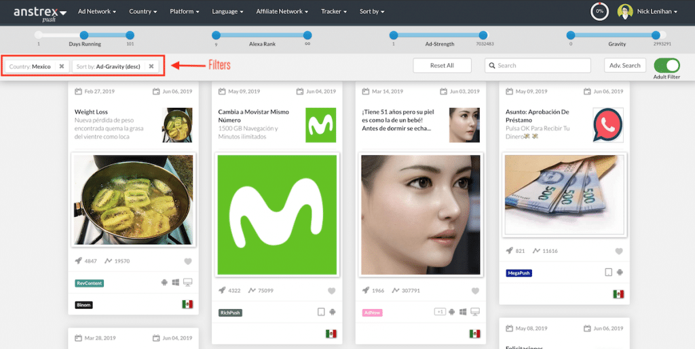
Task: Remove the Sort by Ad-Gravity filter tag
Action: 151,66
